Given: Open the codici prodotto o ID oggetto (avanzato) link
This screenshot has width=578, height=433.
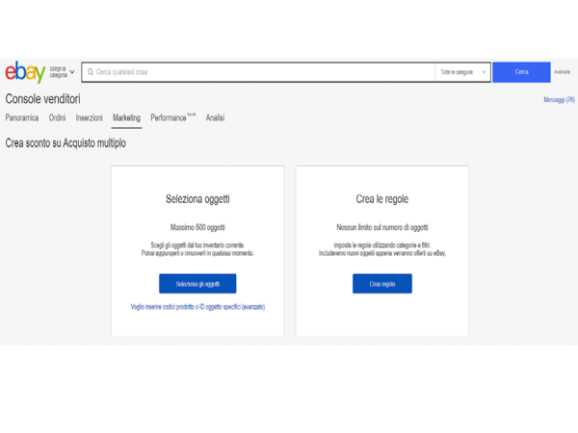Looking at the screenshot, I should [x=197, y=307].
